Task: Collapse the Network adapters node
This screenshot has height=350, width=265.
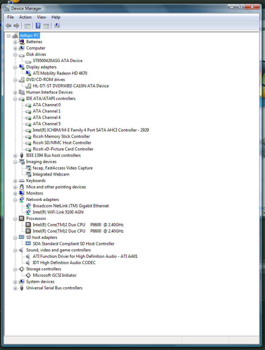Action: tap(15, 200)
